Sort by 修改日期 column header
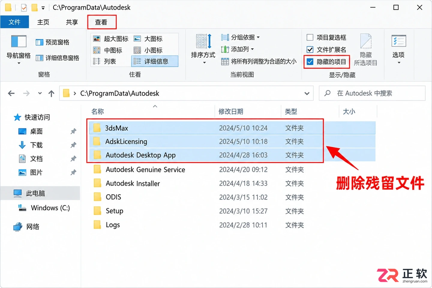Image resolution: width=432 pixels, height=288 pixels. (x=231, y=112)
